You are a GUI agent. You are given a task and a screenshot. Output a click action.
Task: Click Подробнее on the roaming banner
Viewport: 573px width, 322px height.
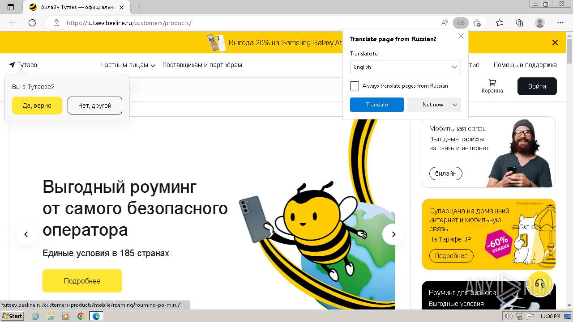(x=82, y=281)
